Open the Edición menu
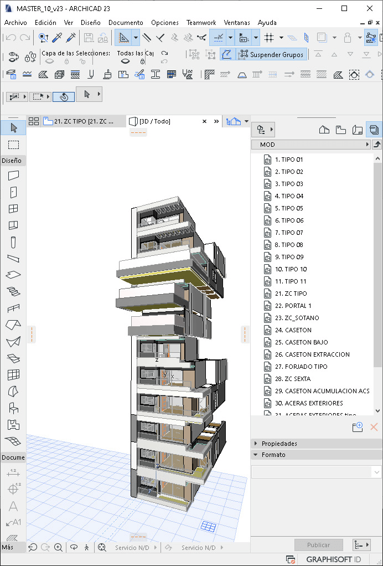The height and width of the screenshot is (566, 383). click(x=45, y=22)
